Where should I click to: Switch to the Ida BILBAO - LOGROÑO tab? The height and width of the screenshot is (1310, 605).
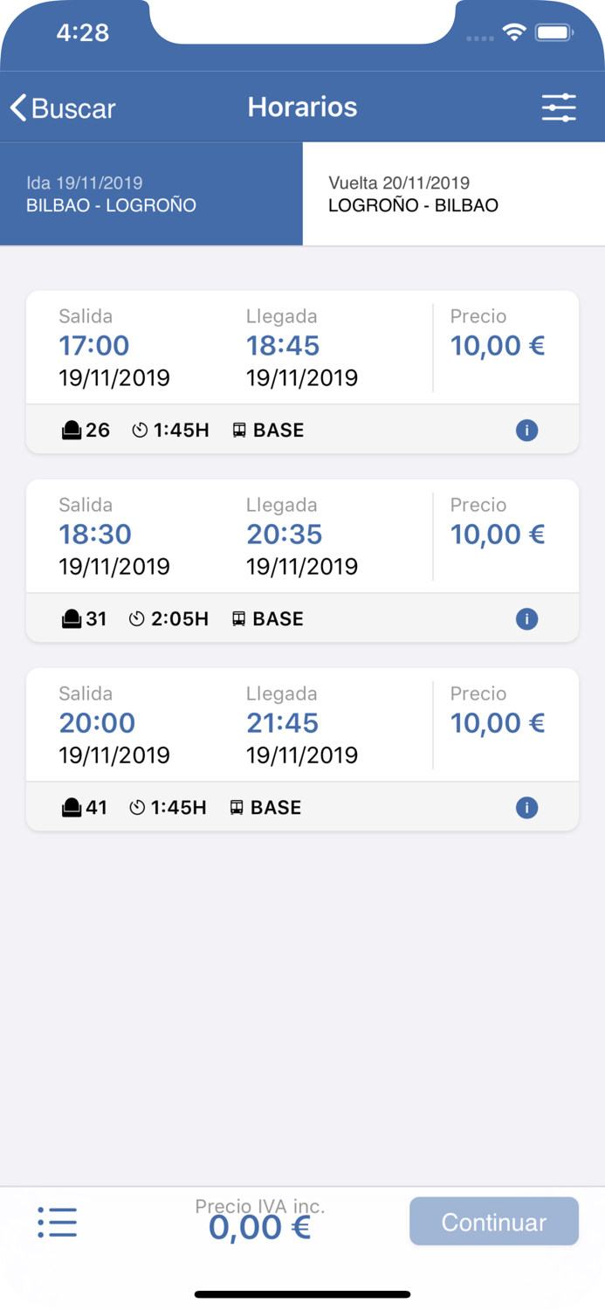click(151, 194)
